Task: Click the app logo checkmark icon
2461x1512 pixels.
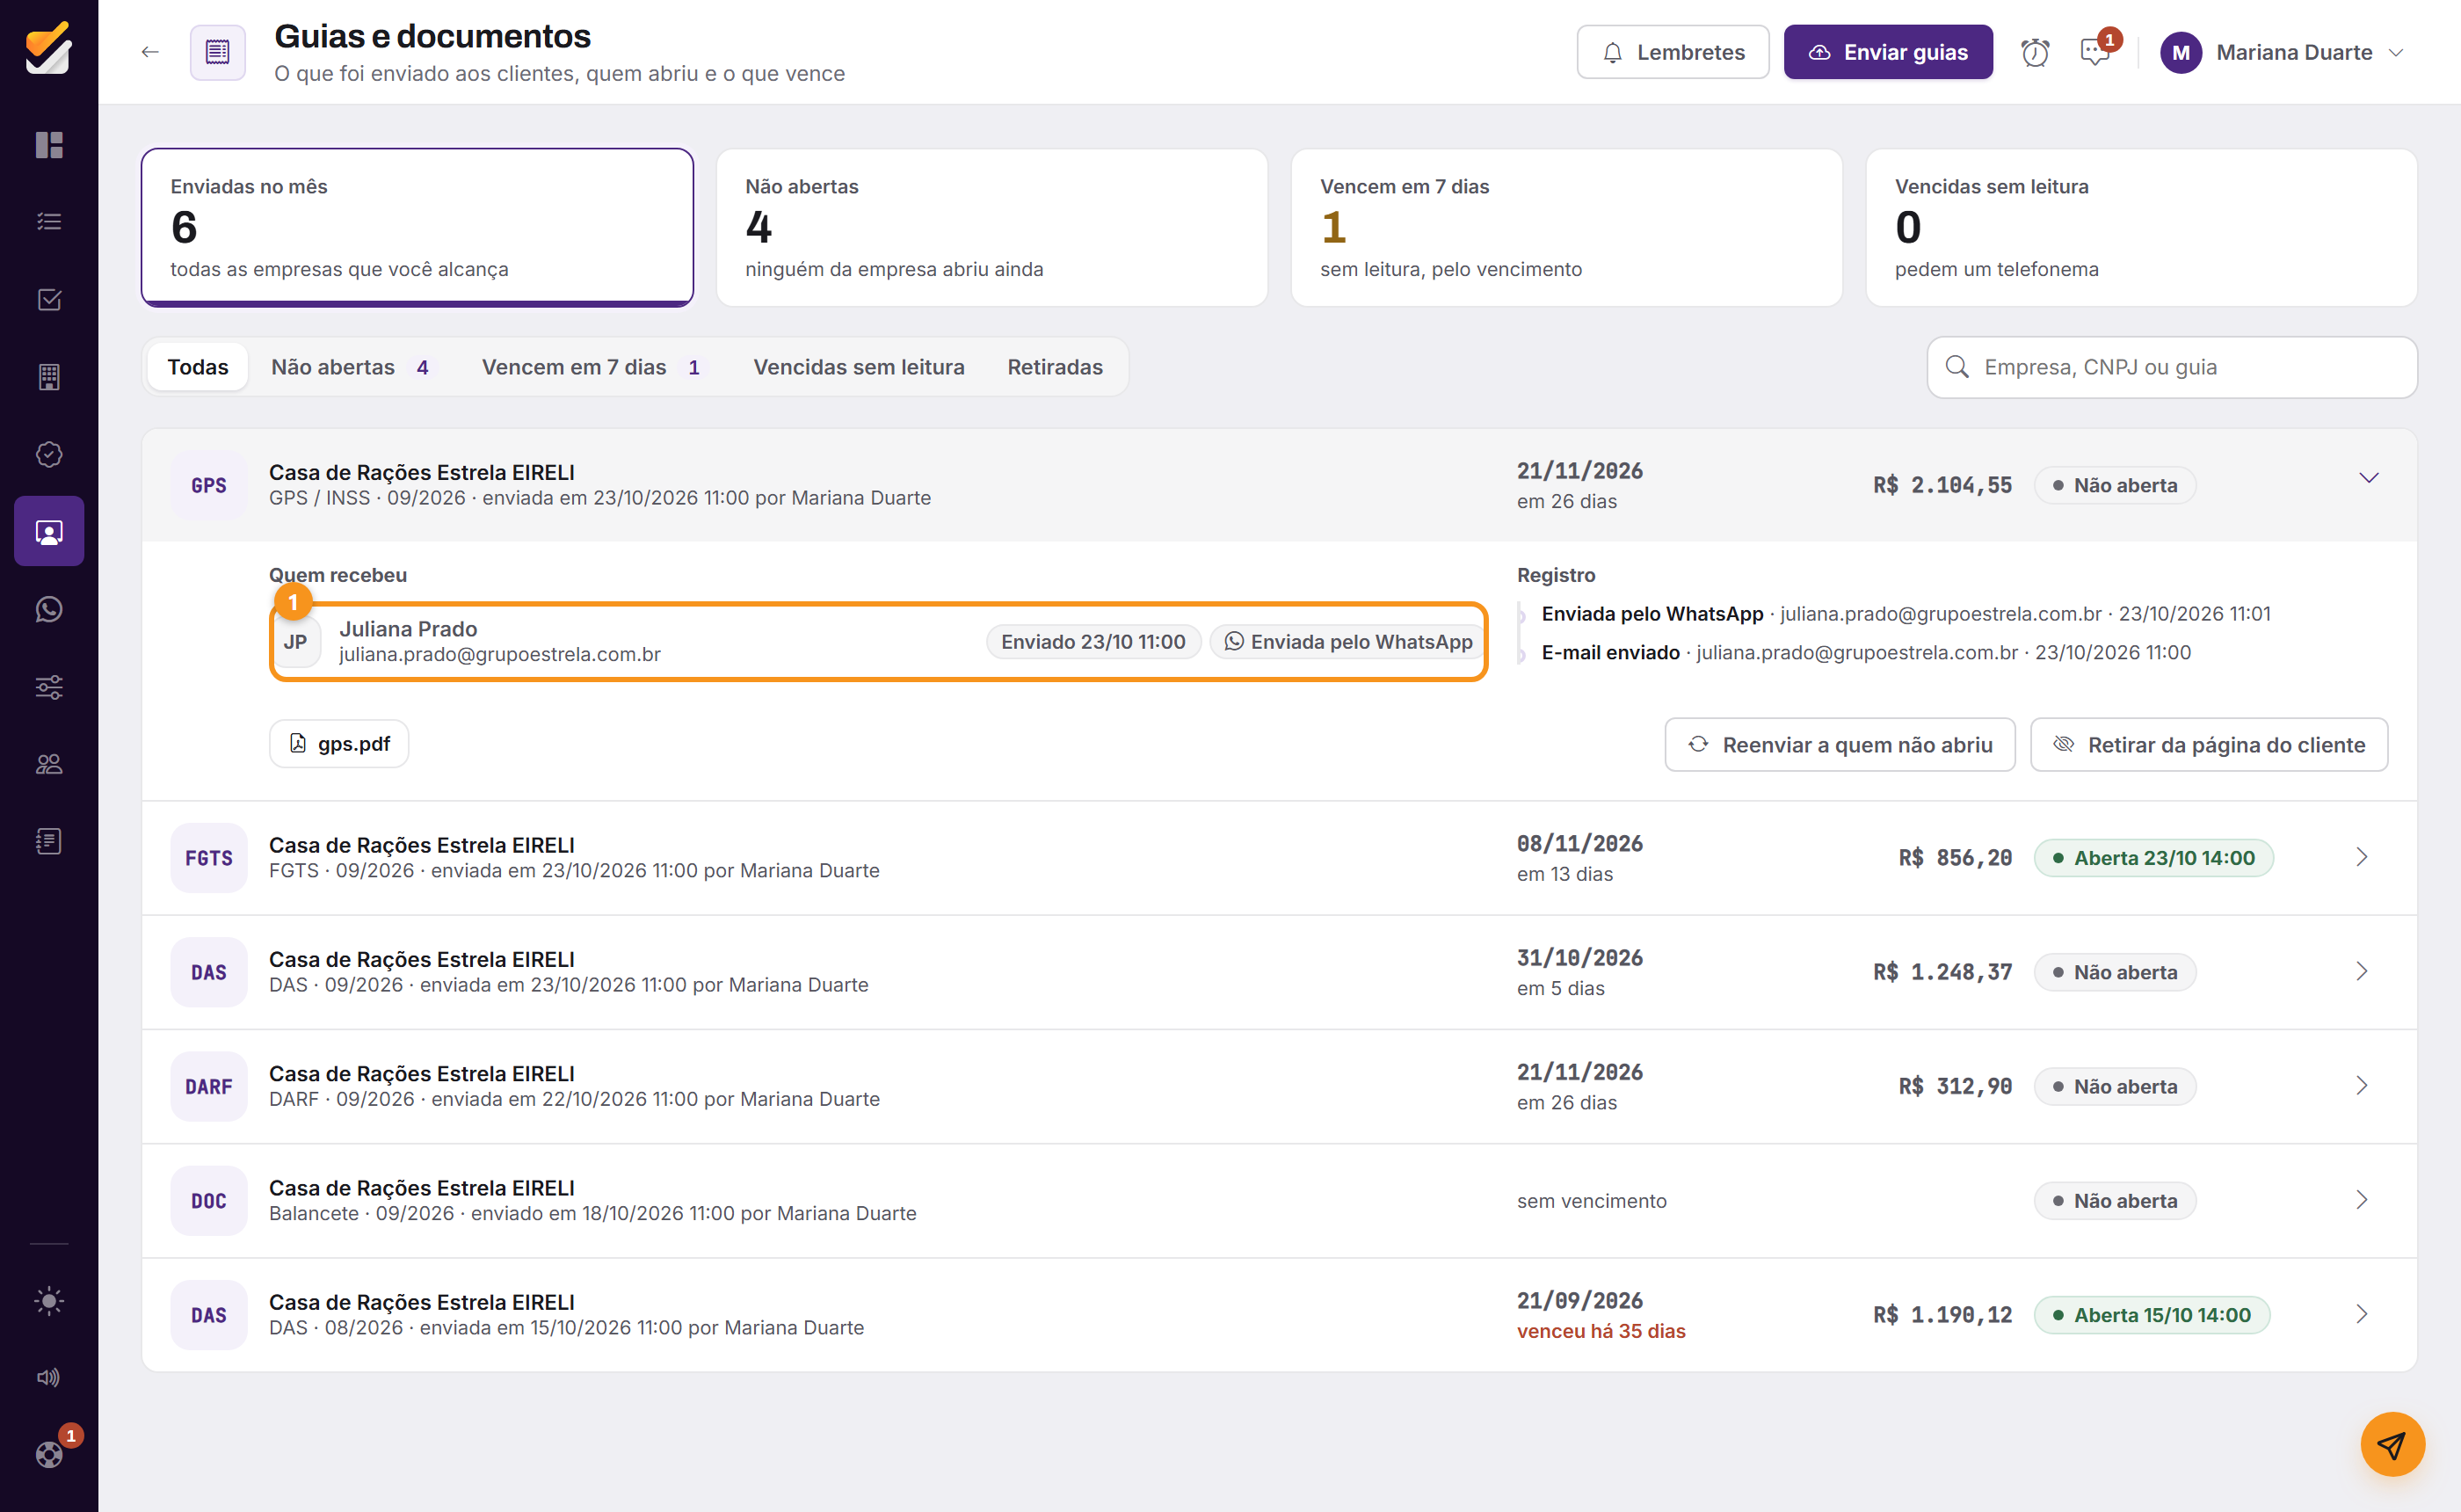Action: point(48,48)
